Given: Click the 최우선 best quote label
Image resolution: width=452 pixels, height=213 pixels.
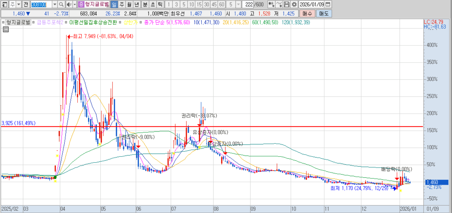Looking at the screenshot, I should [x=177, y=14].
